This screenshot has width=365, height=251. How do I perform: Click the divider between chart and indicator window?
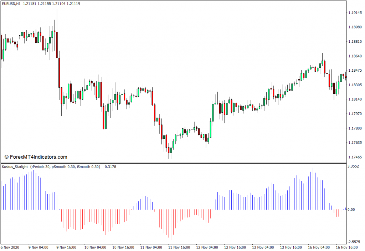coord(173,163)
